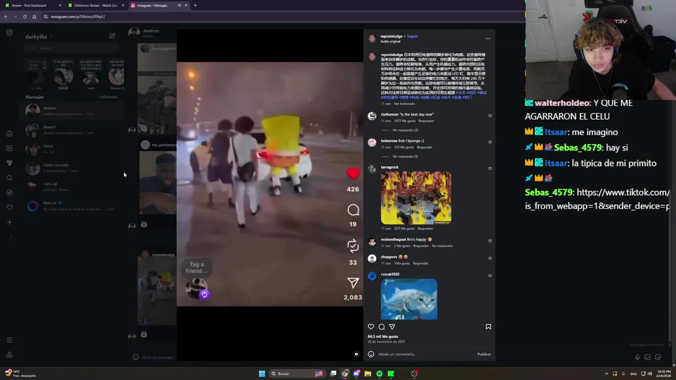The height and width of the screenshot is (380, 676).
Task: Like tarragrock's comment with the heart
Action: click(490, 168)
